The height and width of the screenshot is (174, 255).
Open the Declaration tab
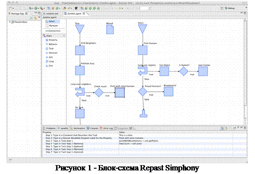77,128
